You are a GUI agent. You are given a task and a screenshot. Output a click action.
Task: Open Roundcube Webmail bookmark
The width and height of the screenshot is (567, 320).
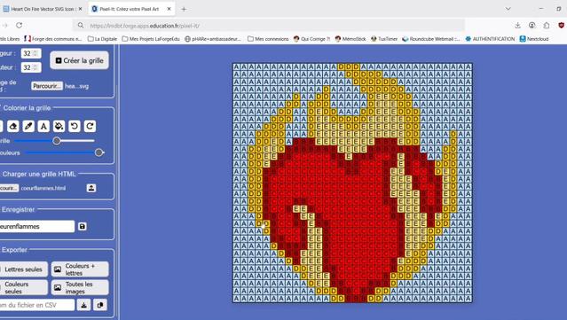tap(430, 39)
